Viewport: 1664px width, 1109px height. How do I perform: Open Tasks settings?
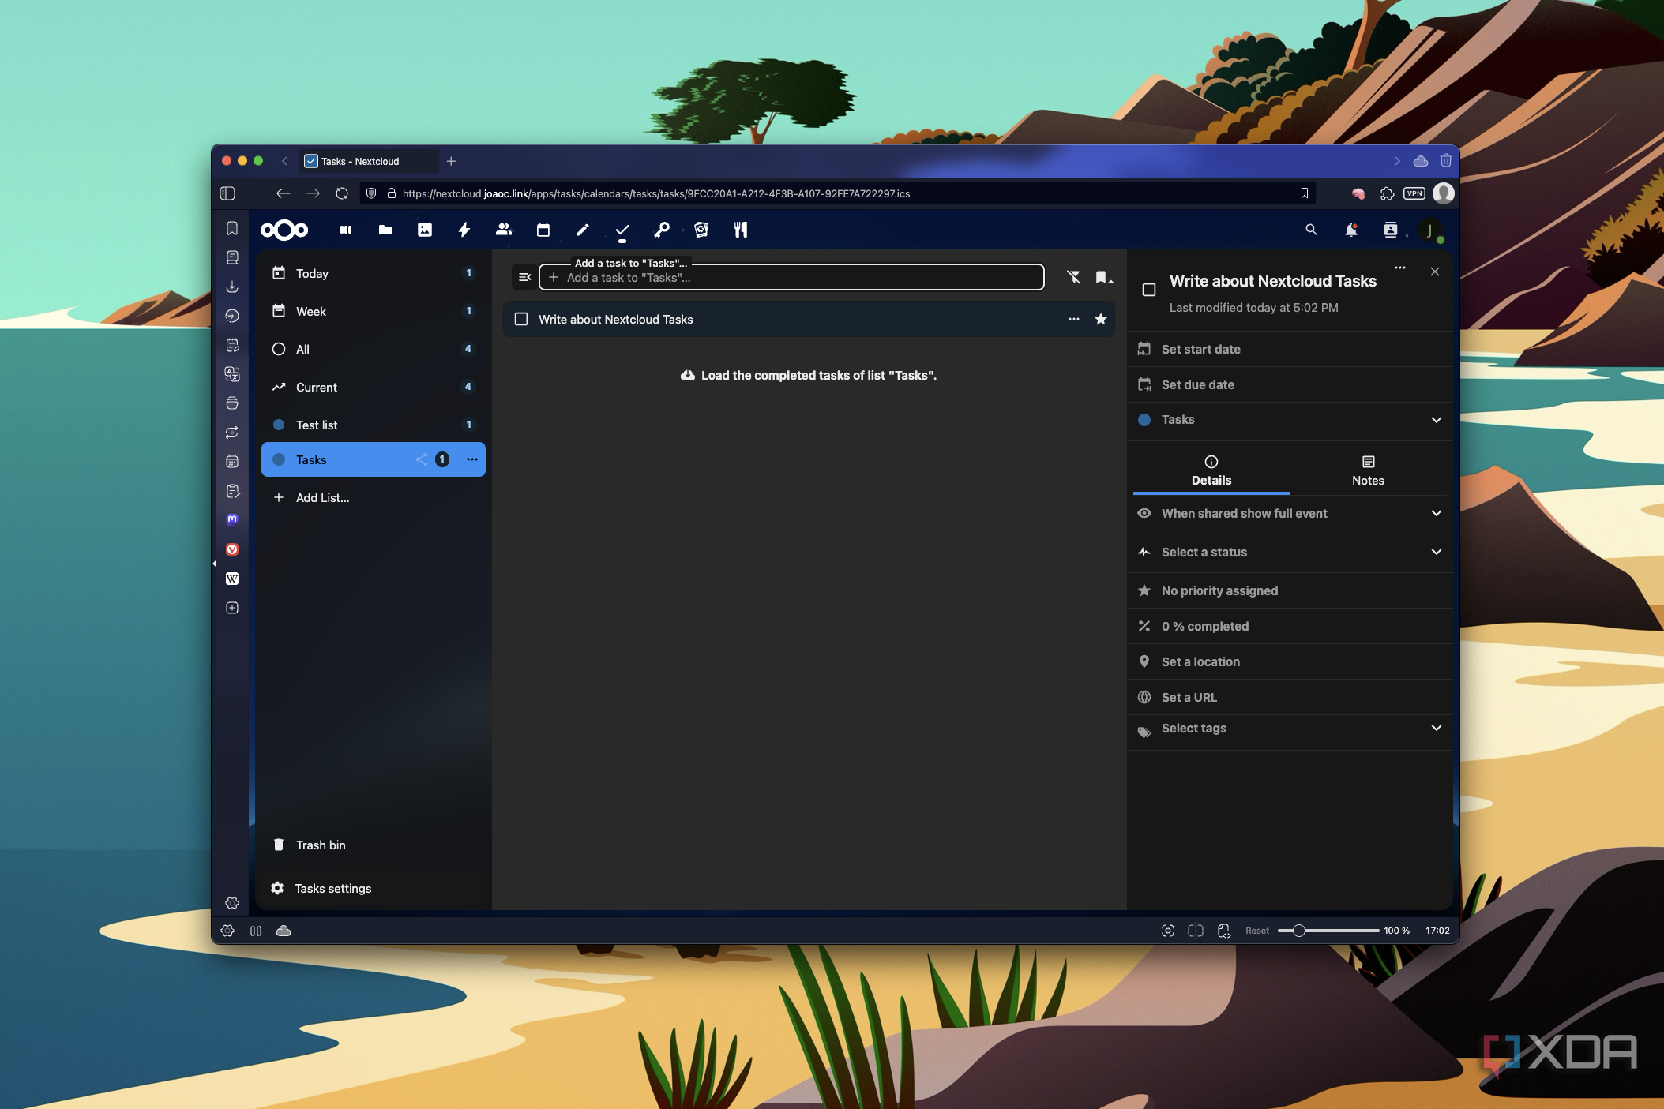(x=332, y=888)
